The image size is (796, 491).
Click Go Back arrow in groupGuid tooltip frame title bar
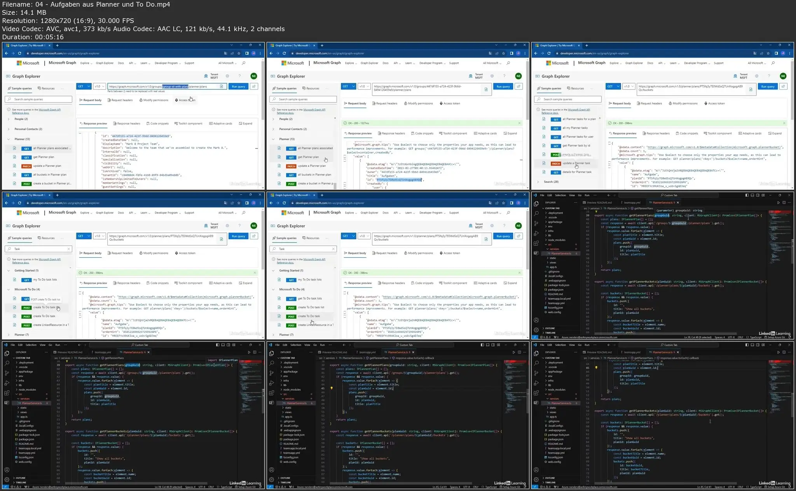tap(609, 195)
